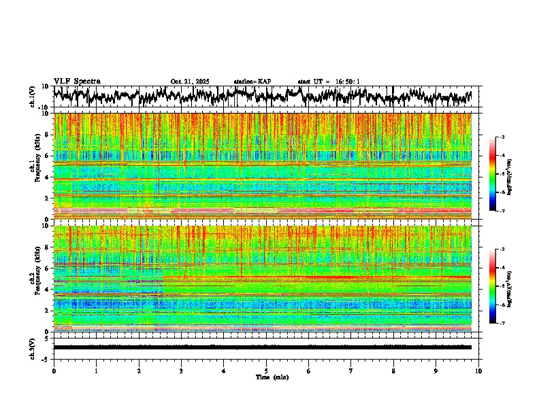Click the "4" kHz tick on ch.2 spectrogram
The width and height of the screenshot is (539, 416).
[48, 290]
